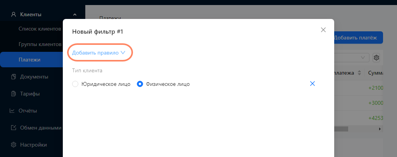Screen dimensions: 397x157
Task: Collapse the Клиенты section chevron
Action: [75, 15]
